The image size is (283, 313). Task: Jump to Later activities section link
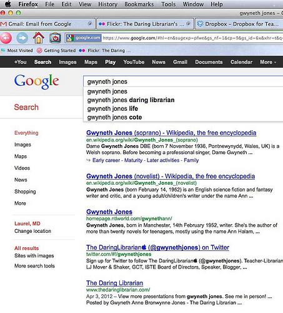(163, 160)
